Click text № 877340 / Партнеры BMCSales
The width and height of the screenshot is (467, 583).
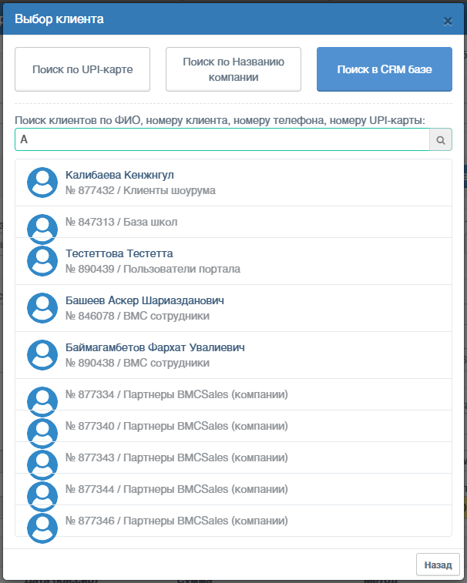tap(176, 426)
